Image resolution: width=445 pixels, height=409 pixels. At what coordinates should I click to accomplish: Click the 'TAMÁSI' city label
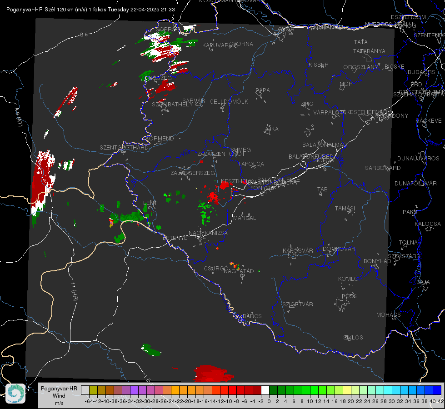click(x=345, y=209)
